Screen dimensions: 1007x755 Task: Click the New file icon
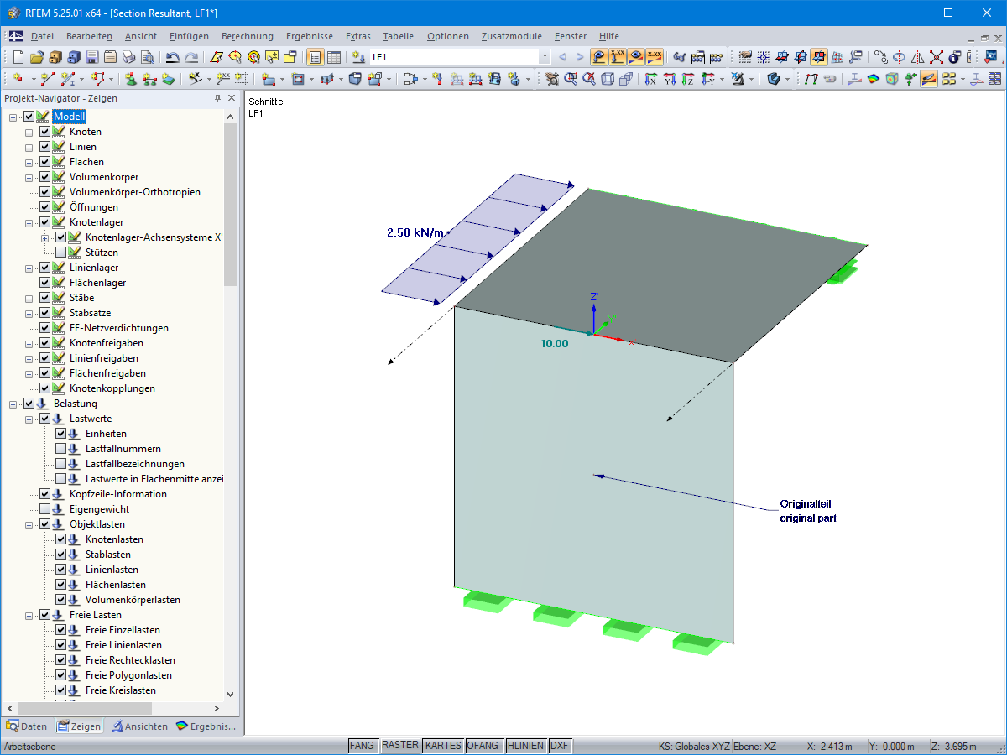18,57
